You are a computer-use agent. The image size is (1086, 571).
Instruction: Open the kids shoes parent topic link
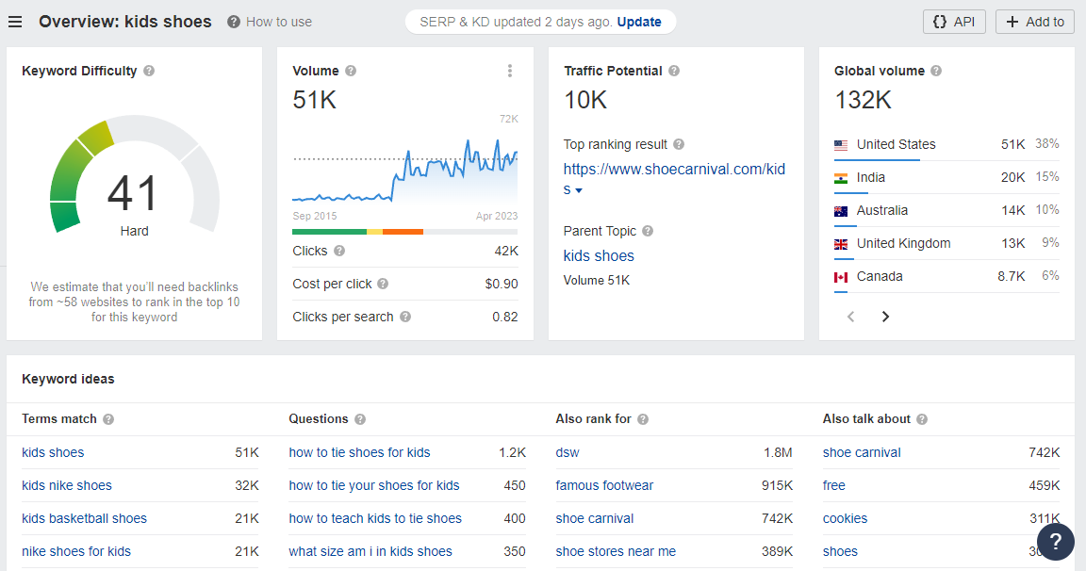tap(599, 255)
